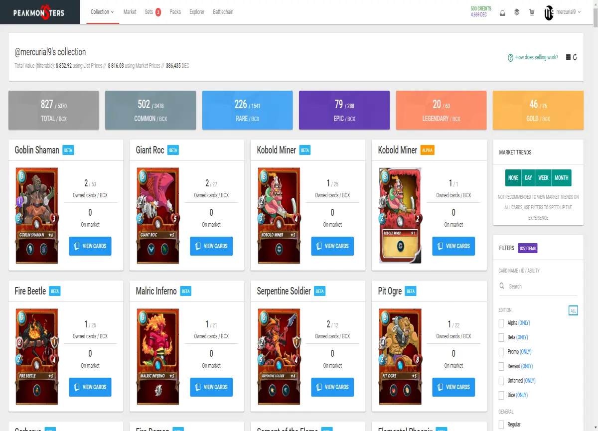The width and height of the screenshot is (598, 431).
Task: Click the BETA badge beside Goblin Shaman
Action: coord(68,150)
